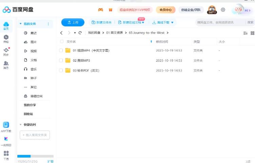
Task: Open 隐藏空间 hidden space
Action: (x=34, y=96)
